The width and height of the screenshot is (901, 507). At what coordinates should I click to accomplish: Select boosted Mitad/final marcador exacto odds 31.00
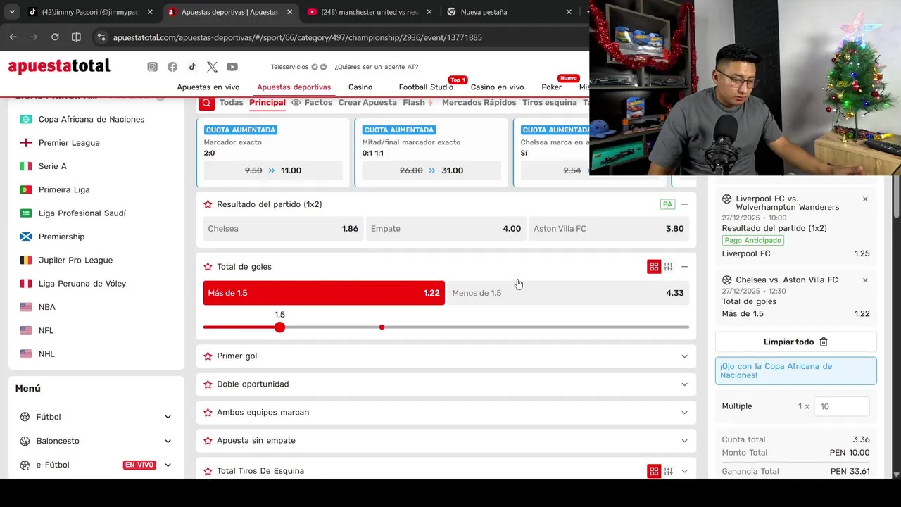pos(431,170)
